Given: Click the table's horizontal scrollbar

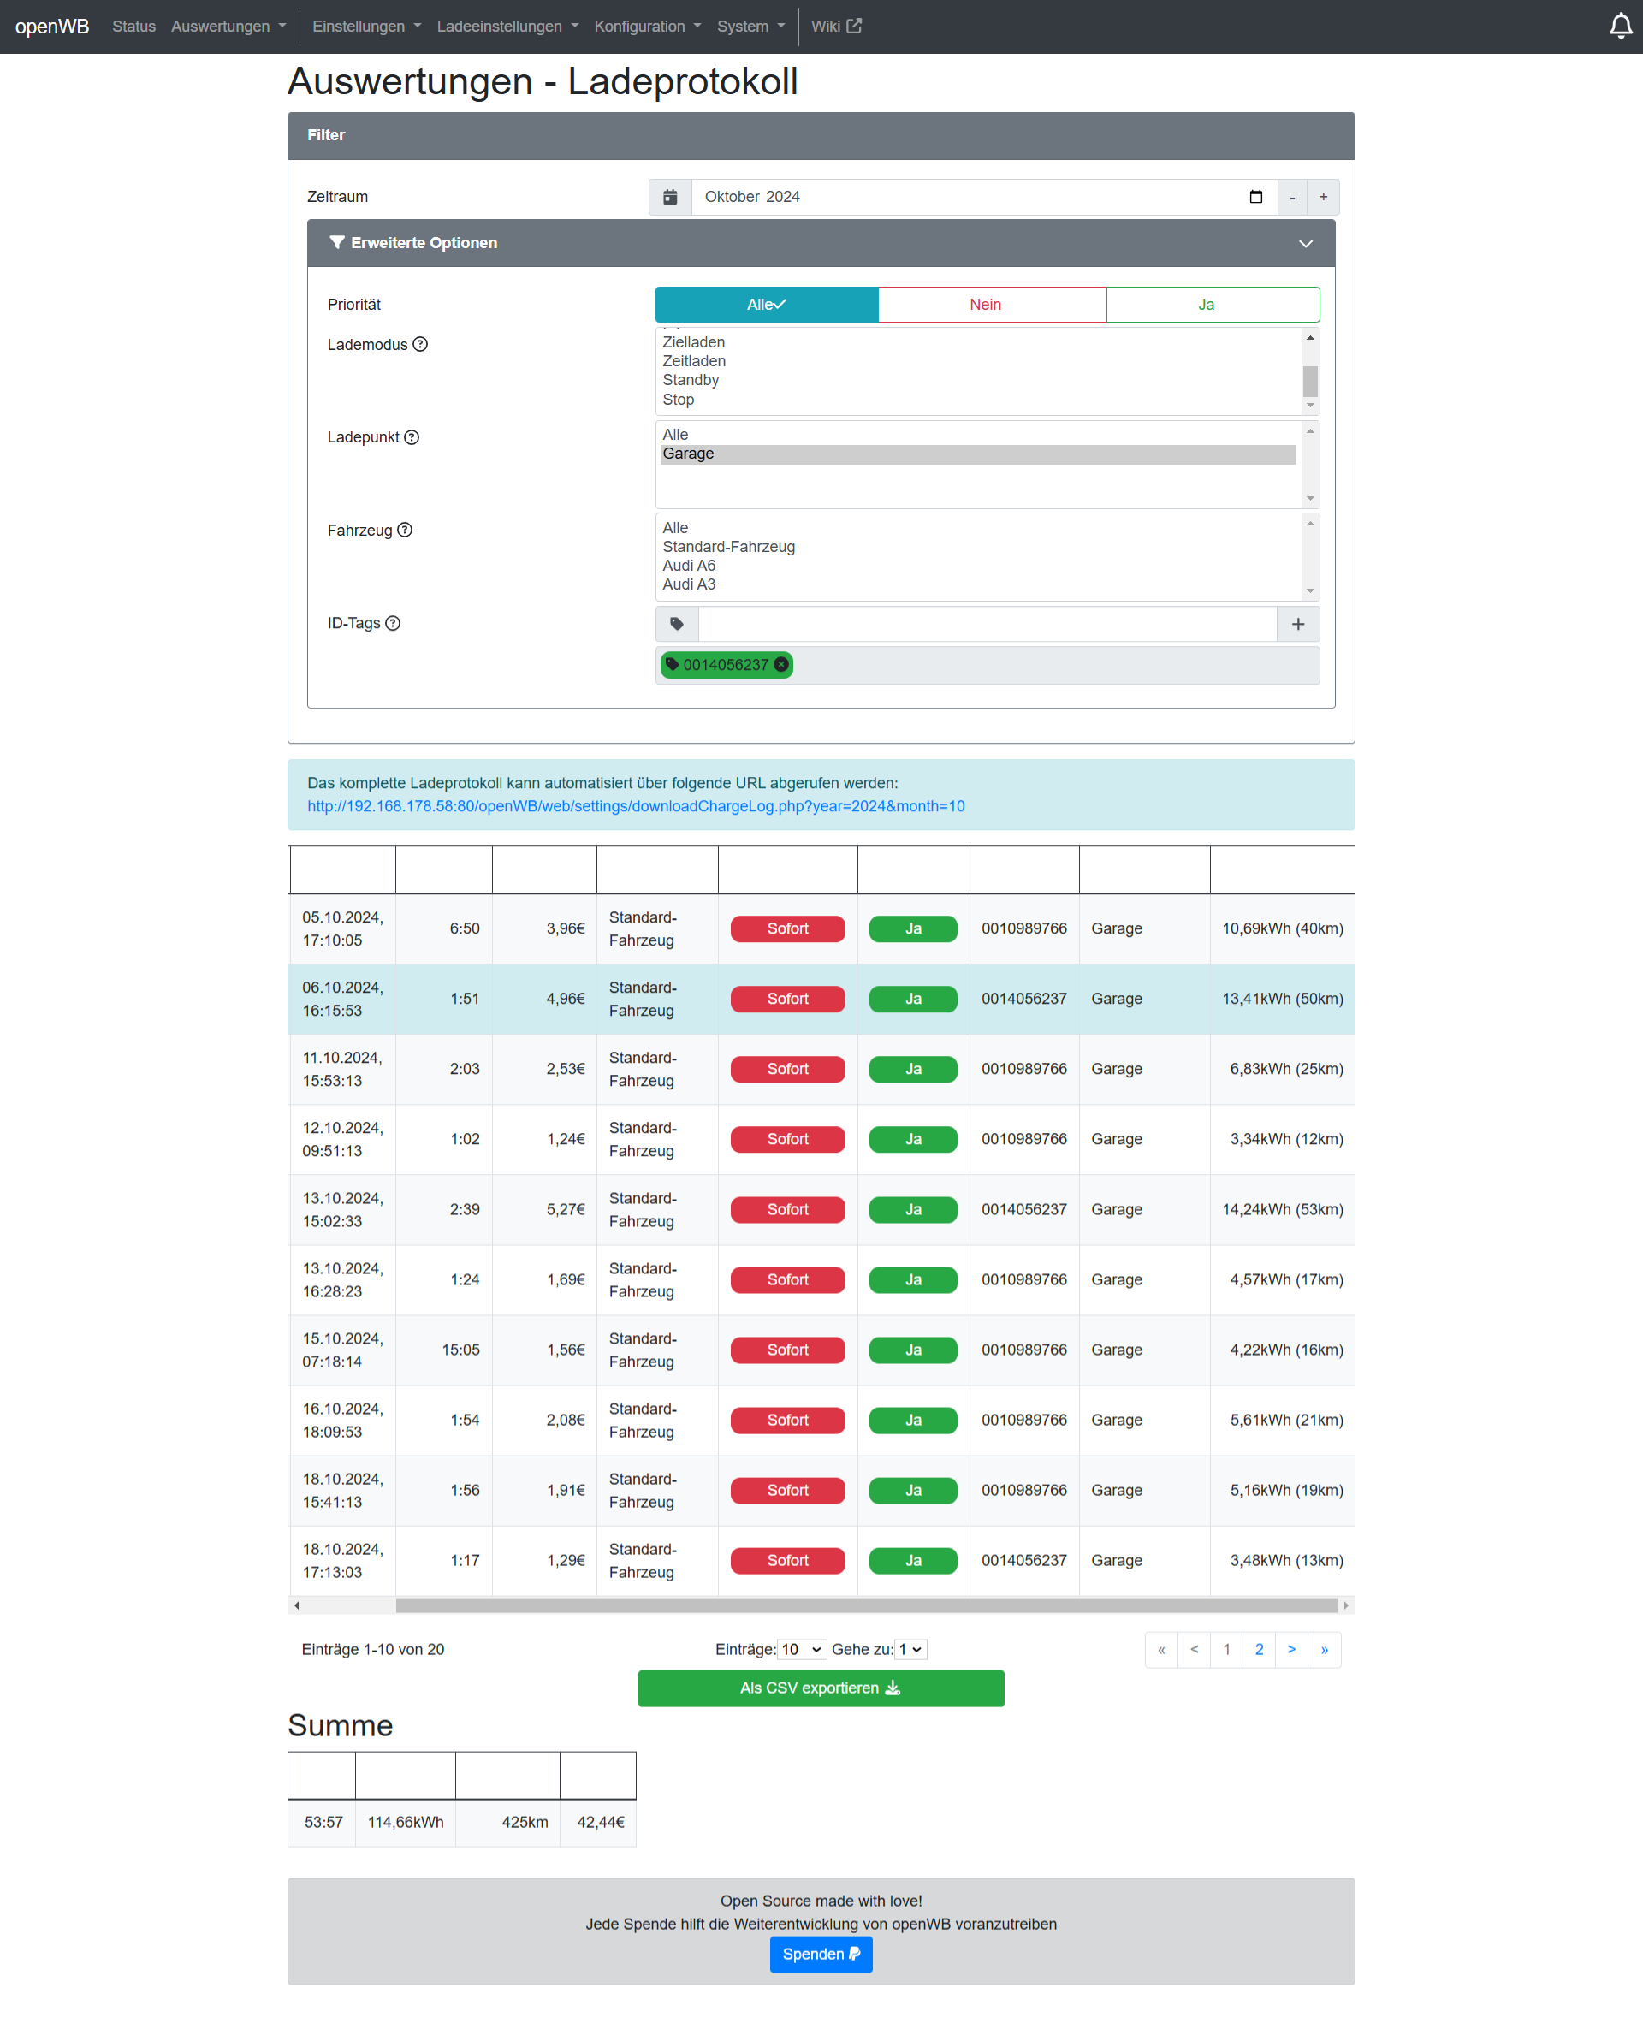Looking at the screenshot, I should point(865,1605).
